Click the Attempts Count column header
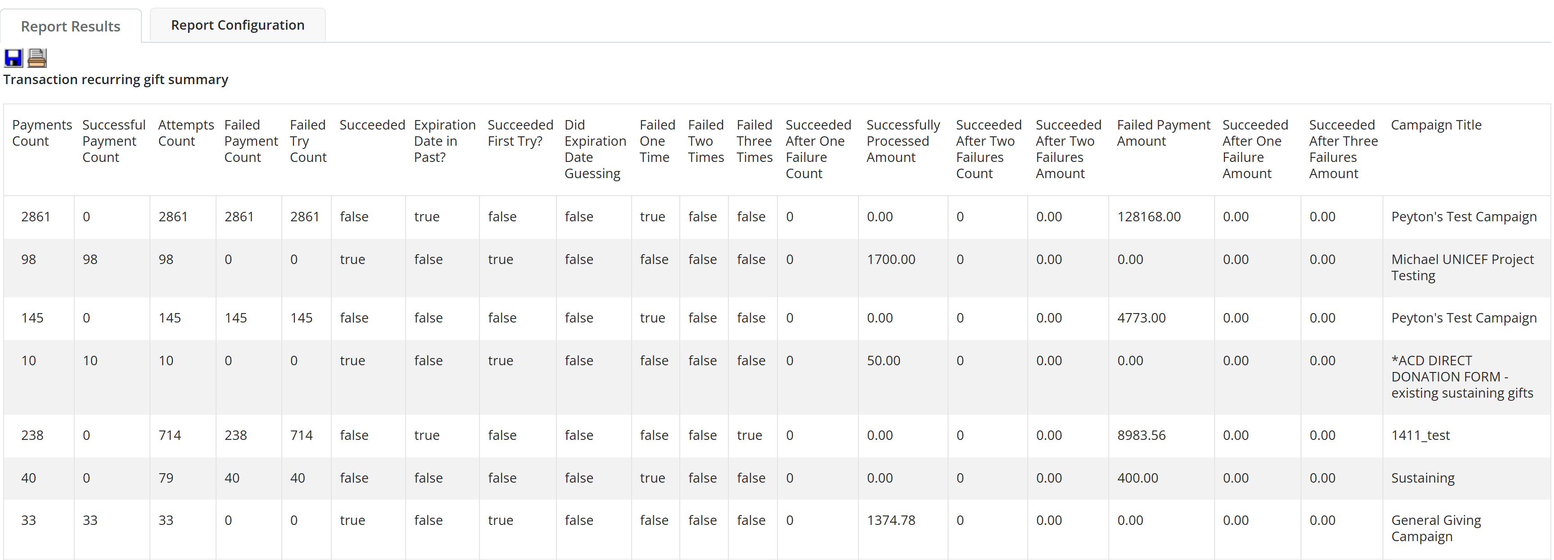1554x560 pixels. point(186,133)
